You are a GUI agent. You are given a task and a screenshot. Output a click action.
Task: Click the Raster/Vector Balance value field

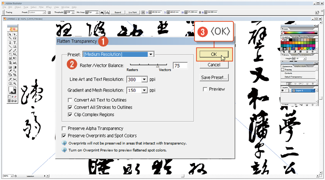(180, 65)
